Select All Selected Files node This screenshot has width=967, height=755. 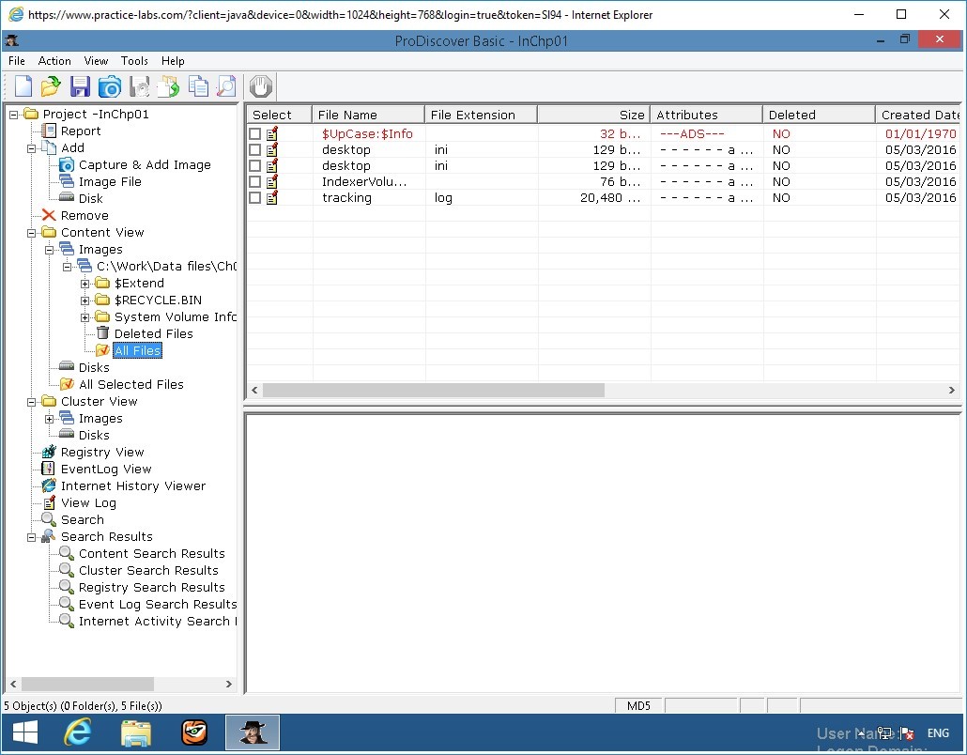point(130,384)
